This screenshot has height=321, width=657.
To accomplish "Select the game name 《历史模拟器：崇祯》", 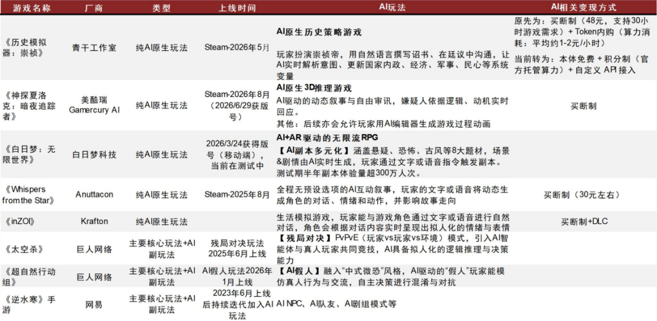I will click(24, 48).
